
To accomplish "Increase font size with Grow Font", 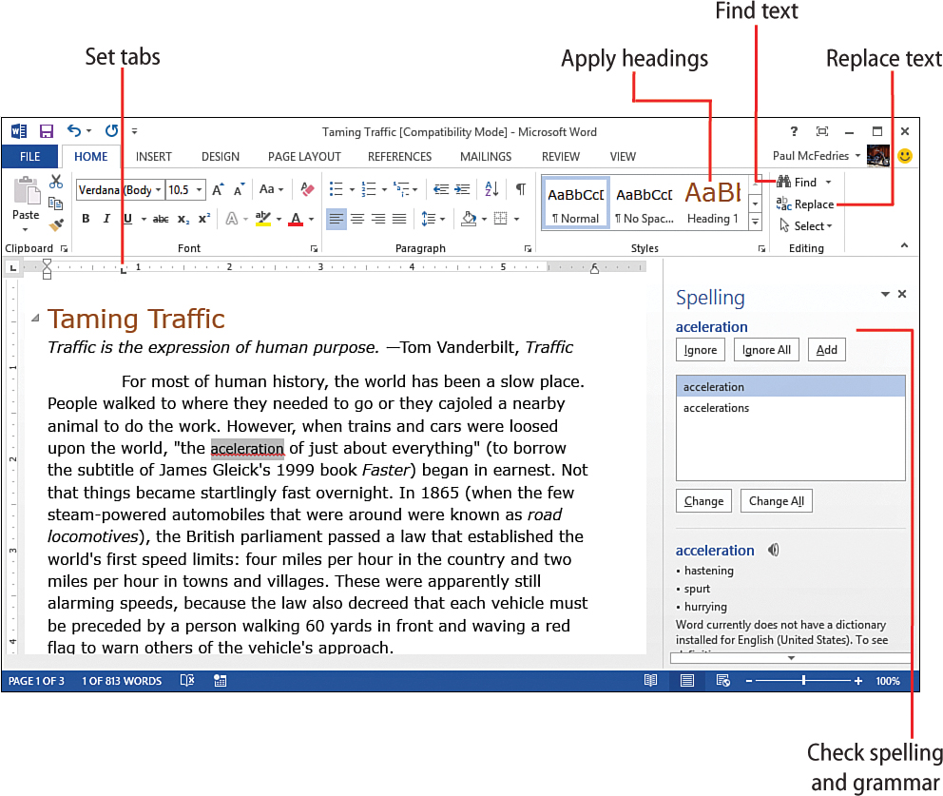I will click(218, 189).
